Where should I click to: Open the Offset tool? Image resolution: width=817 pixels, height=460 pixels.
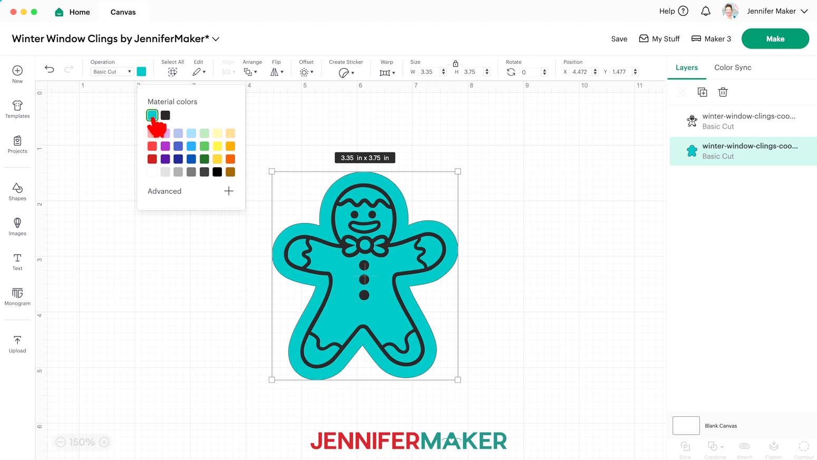[x=306, y=72]
